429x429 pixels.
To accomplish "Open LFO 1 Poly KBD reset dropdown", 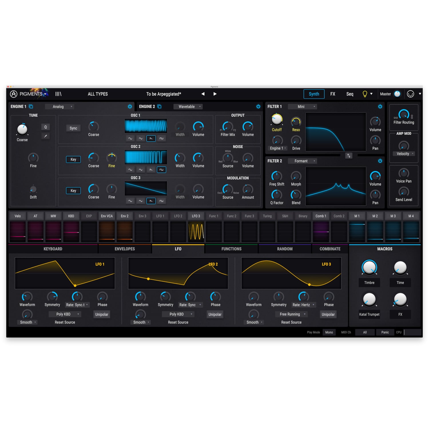I will click(65, 314).
